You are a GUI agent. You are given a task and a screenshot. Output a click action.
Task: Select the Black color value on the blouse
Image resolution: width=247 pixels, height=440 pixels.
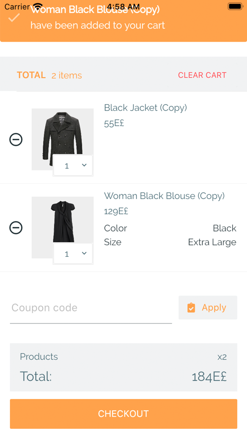[224, 228]
